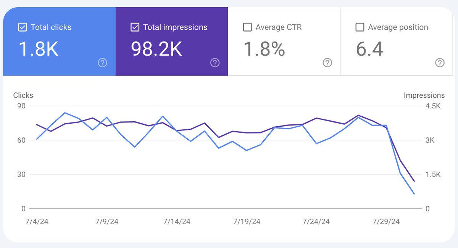Screen dimensions: 458x248
Task: Uncheck the Total impressions checkbox
Action: coord(135,27)
